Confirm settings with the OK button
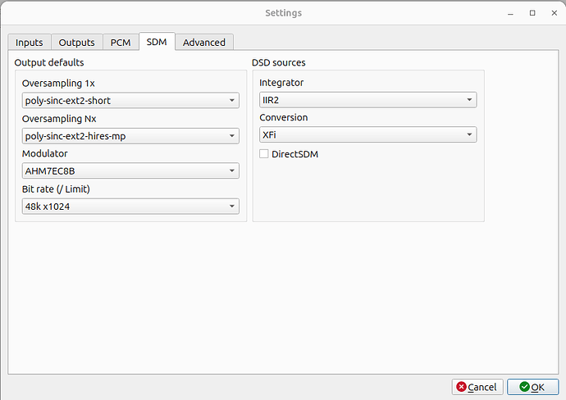The image size is (566, 400). [533, 387]
